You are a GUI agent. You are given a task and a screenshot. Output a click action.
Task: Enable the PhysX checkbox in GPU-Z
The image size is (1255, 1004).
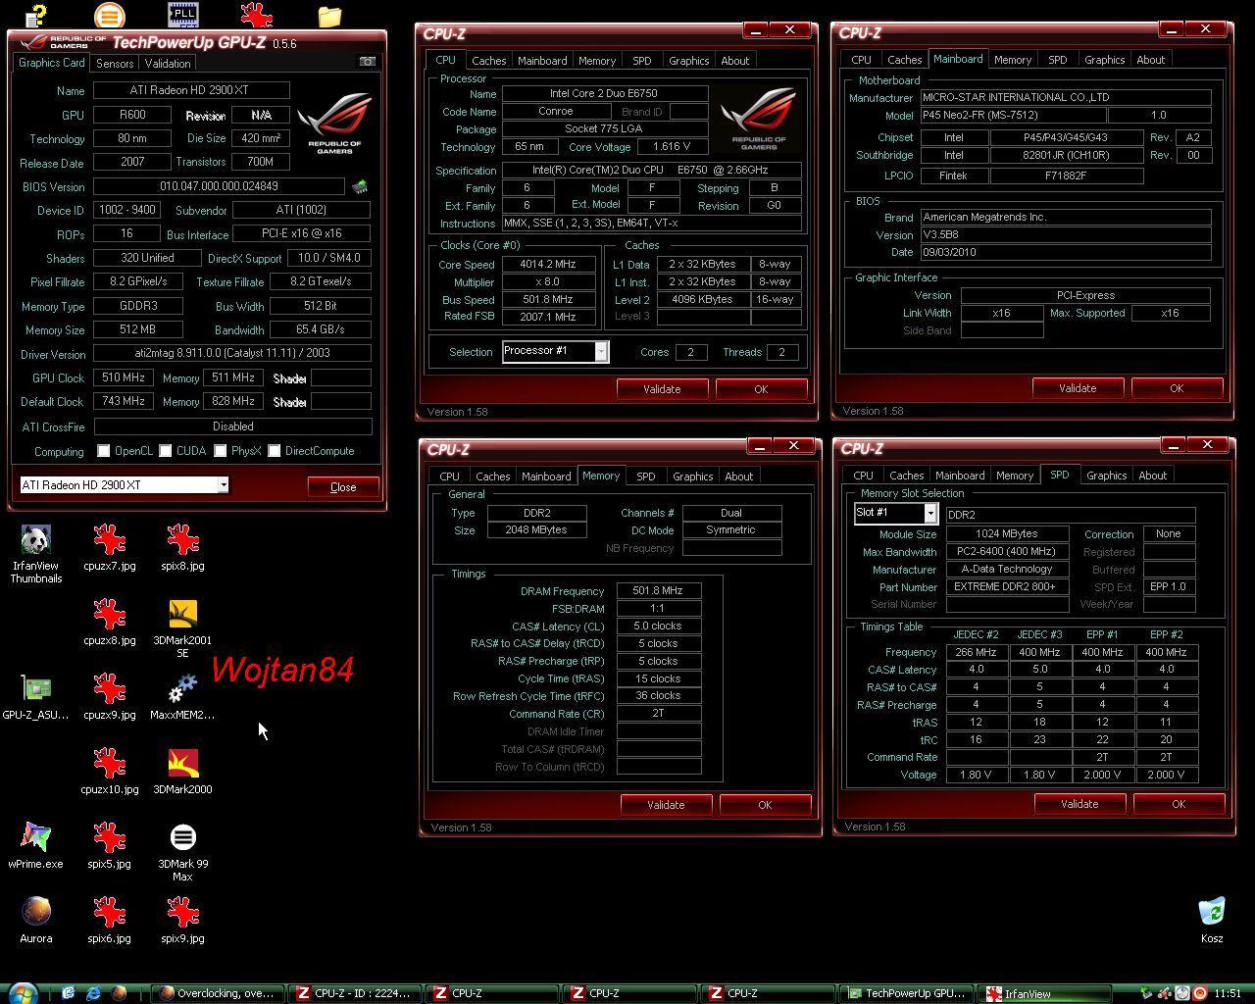221,451
